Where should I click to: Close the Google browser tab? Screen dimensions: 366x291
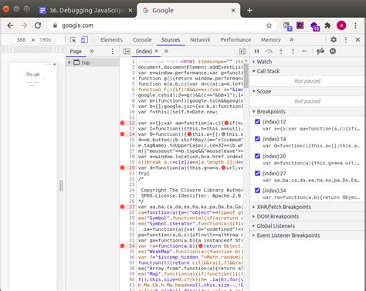233,10
